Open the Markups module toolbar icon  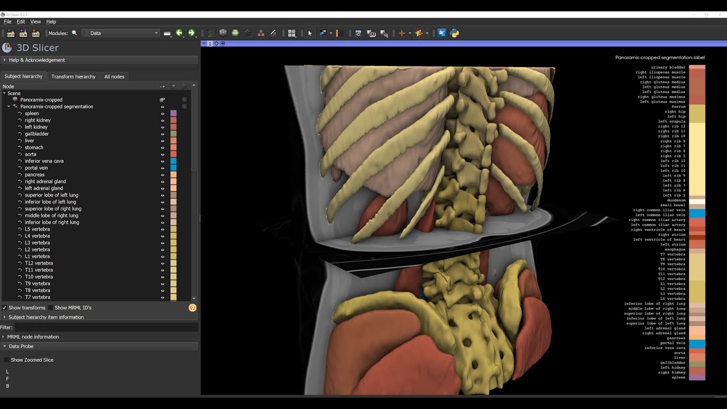coord(261,33)
